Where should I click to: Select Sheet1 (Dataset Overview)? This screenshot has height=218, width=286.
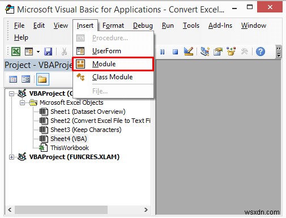pyautogui.click(x=88, y=112)
